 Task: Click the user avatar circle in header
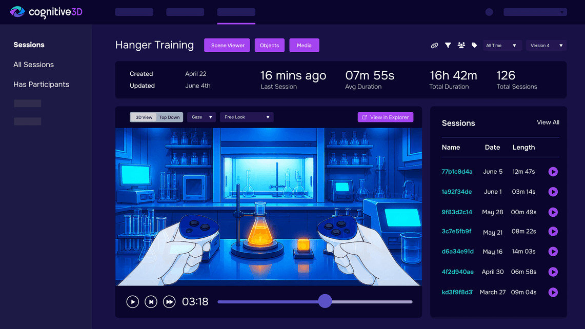(x=489, y=12)
